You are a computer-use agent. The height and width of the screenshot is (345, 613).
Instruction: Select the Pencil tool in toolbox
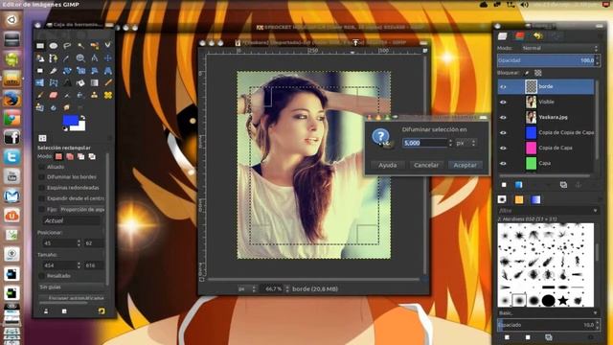tap(108, 82)
